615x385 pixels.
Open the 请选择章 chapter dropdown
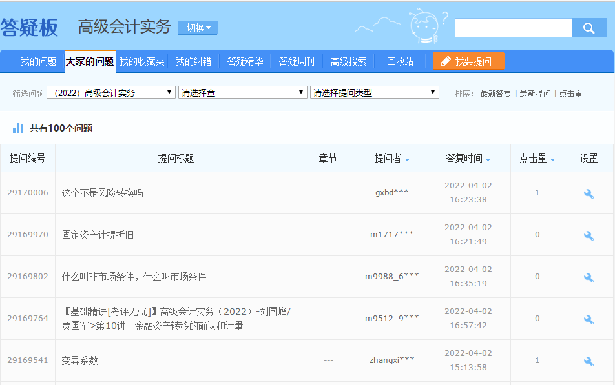click(x=242, y=92)
